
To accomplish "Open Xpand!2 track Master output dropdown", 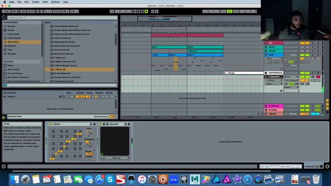I will (291, 87).
